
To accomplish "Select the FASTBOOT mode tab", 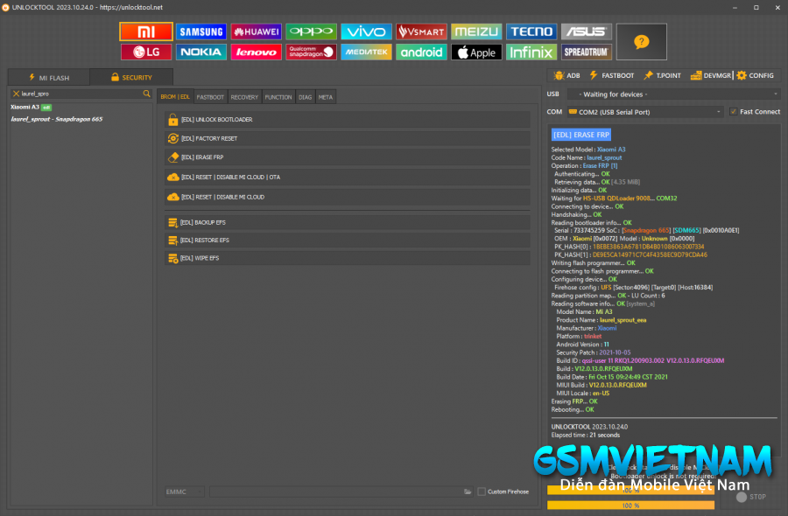I will click(210, 97).
